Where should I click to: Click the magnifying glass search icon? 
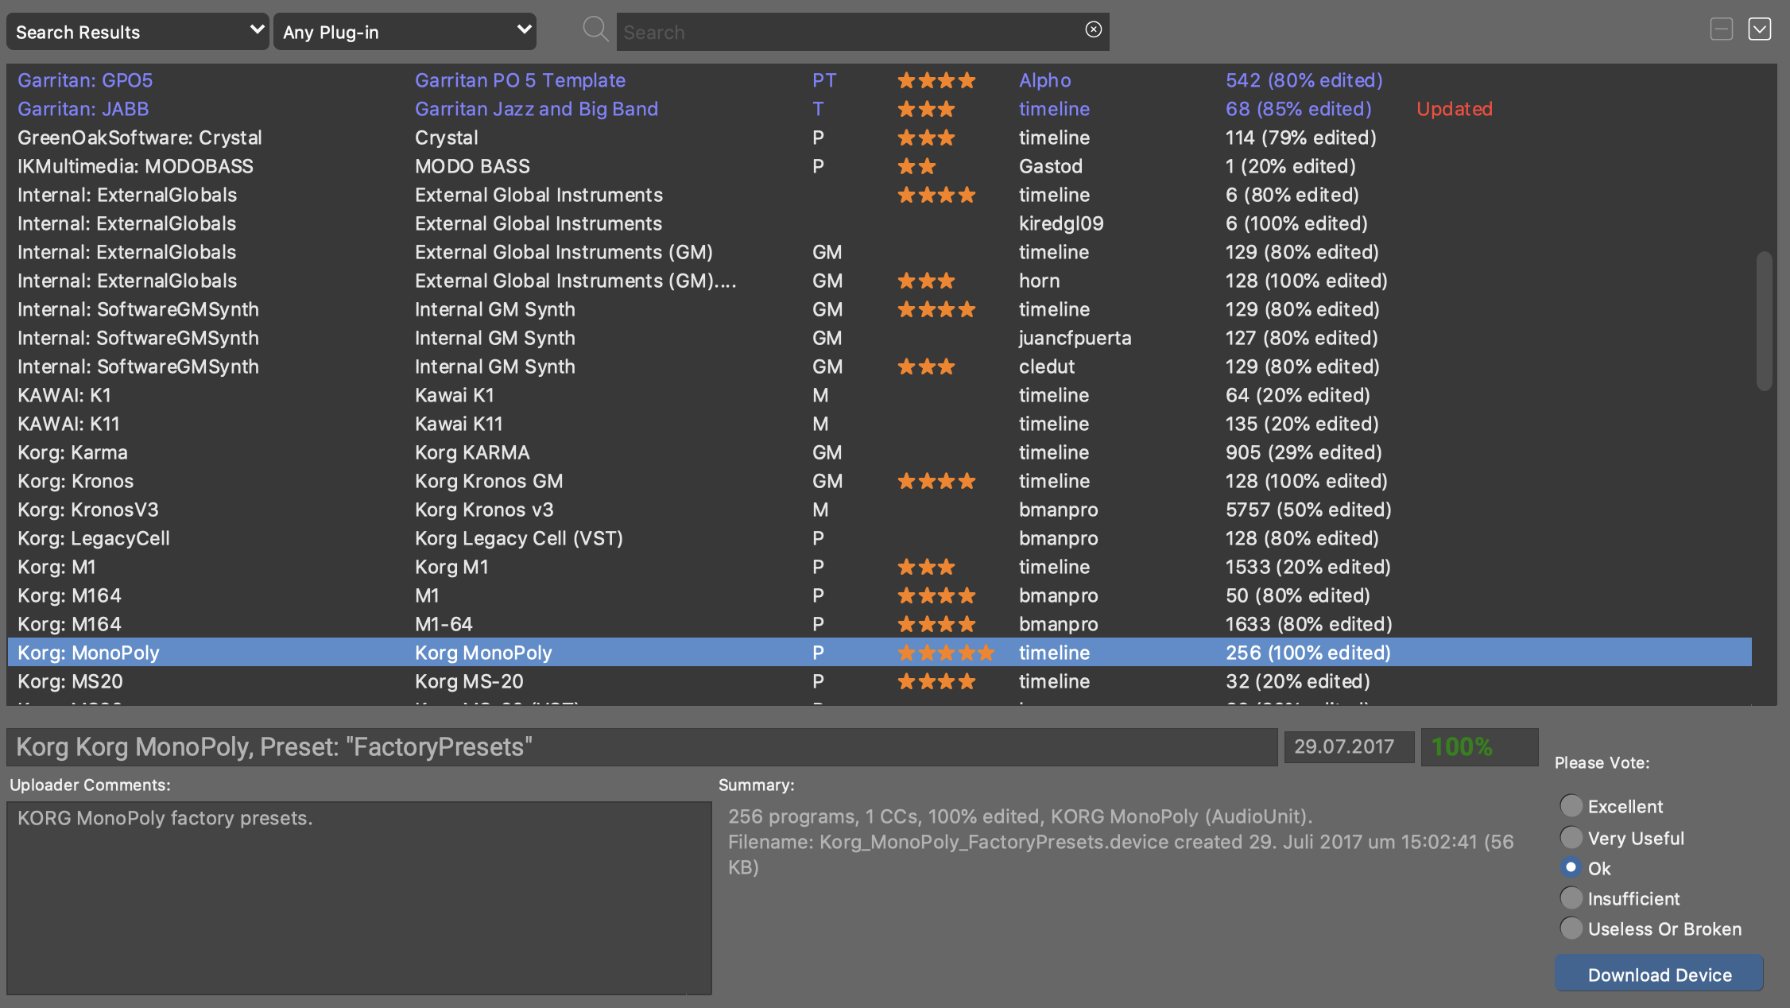click(595, 30)
